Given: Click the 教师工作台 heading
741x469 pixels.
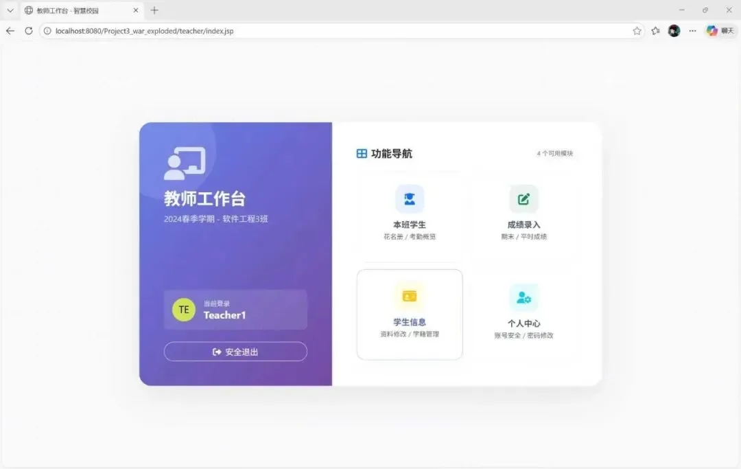Looking at the screenshot, I should click(x=204, y=198).
